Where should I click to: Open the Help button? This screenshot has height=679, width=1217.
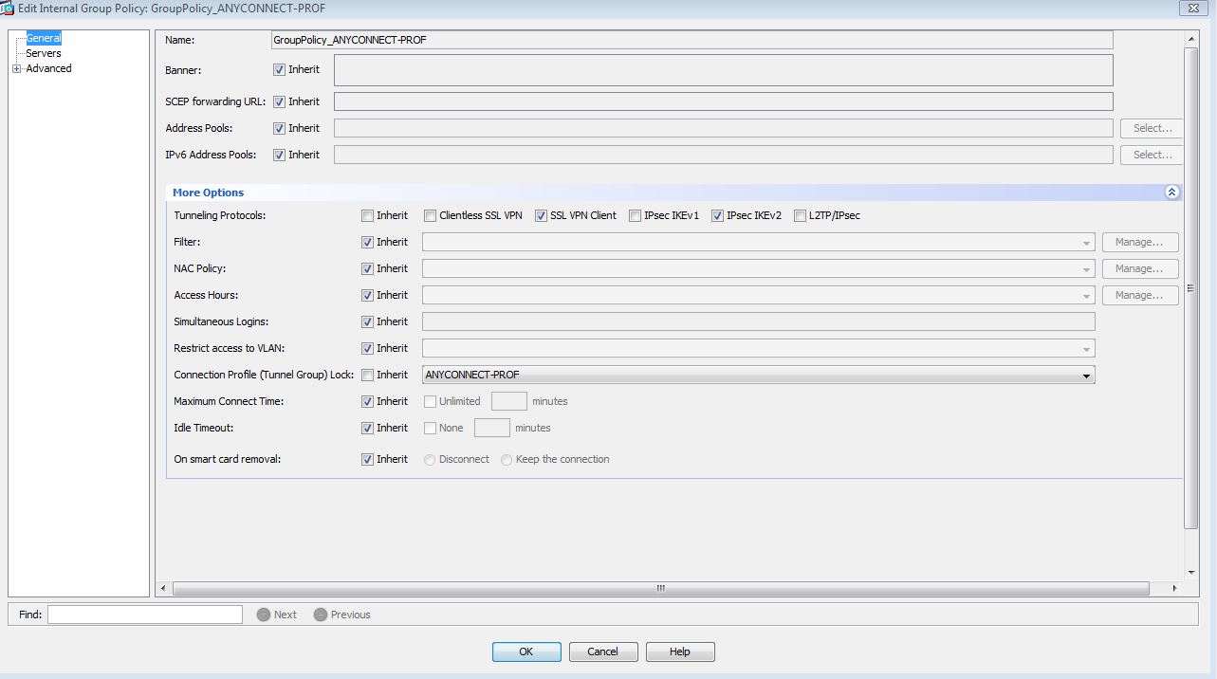pos(680,651)
